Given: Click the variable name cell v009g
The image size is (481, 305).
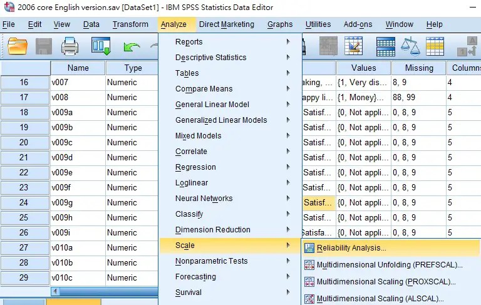Looking at the screenshot, I should (x=78, y=202).
